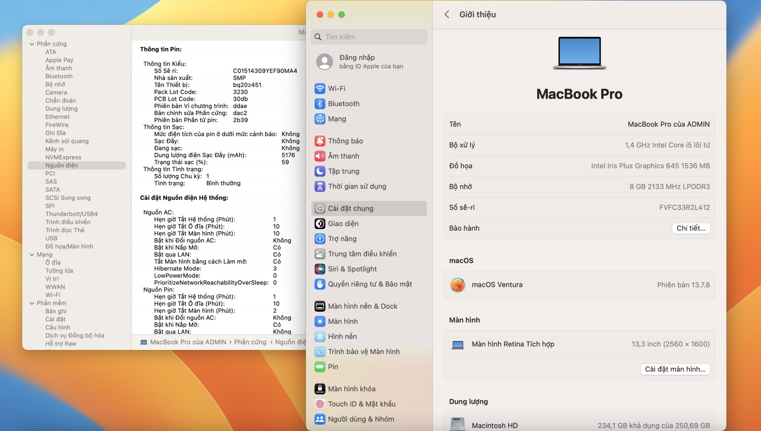Open the Siri & Spotlight icon

click(320, 269)
